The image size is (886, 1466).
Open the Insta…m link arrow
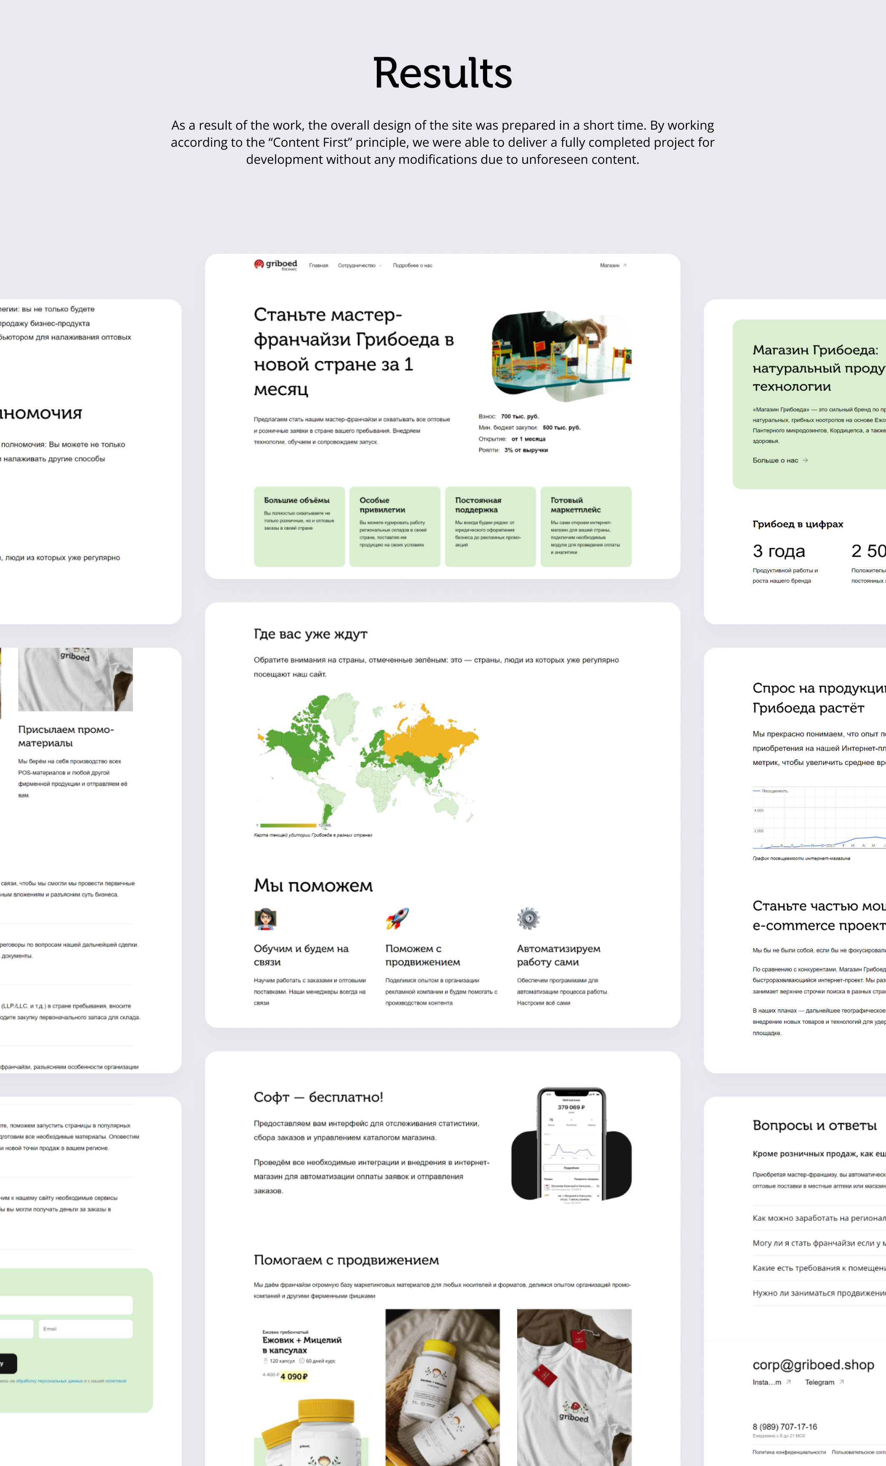(x=788, y=1382)
